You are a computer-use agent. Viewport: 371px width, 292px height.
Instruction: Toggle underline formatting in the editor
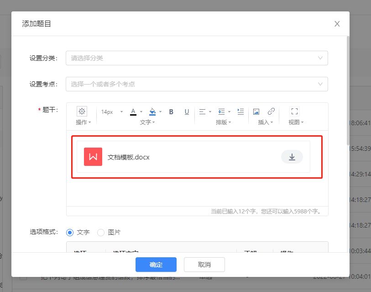pos(187,111)
